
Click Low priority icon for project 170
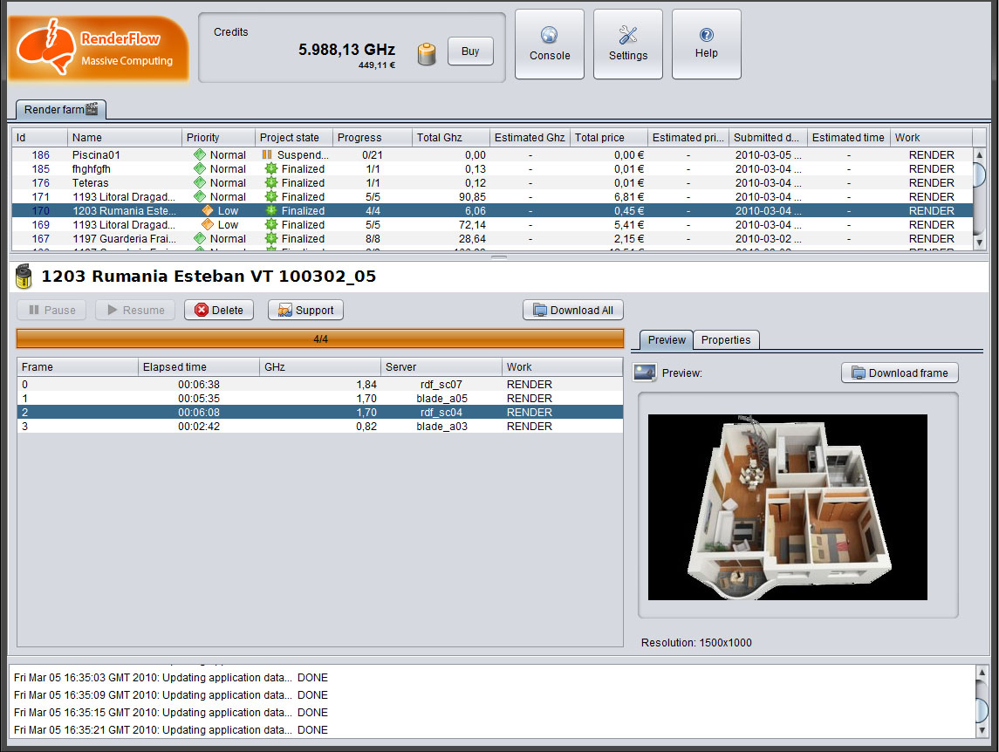pos(207,210)
